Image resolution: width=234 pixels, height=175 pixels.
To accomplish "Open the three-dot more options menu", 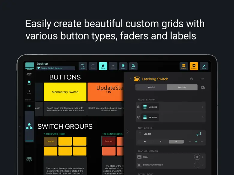I will 202,79.
